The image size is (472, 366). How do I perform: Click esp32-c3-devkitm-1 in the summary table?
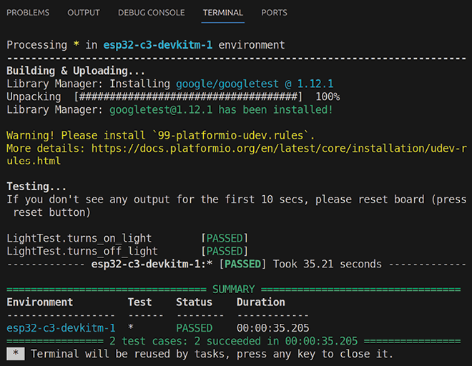[61, 328]
